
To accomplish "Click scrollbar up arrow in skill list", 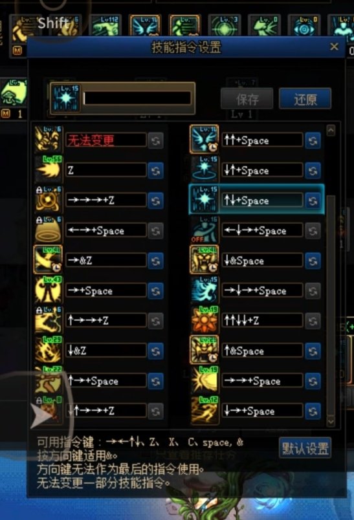I will coord(331,131).
